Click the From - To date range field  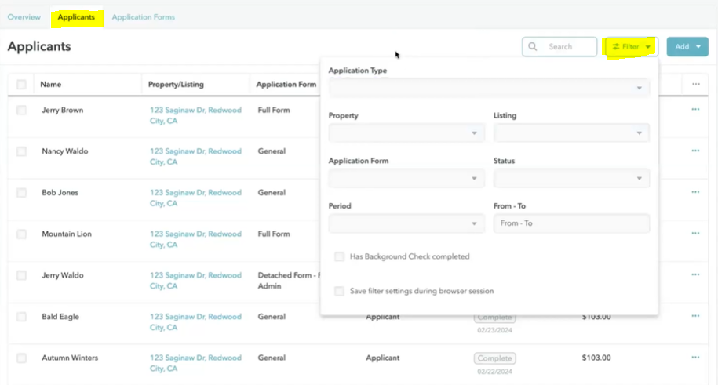click(571, 223)
